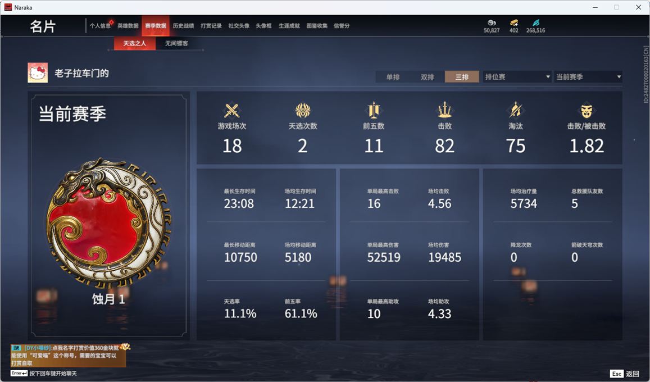Select the 单排 solo mode toggle

(x=393, y=77)
